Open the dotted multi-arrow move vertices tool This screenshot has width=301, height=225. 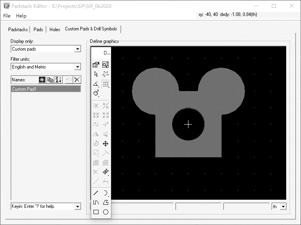click(106, 172)
